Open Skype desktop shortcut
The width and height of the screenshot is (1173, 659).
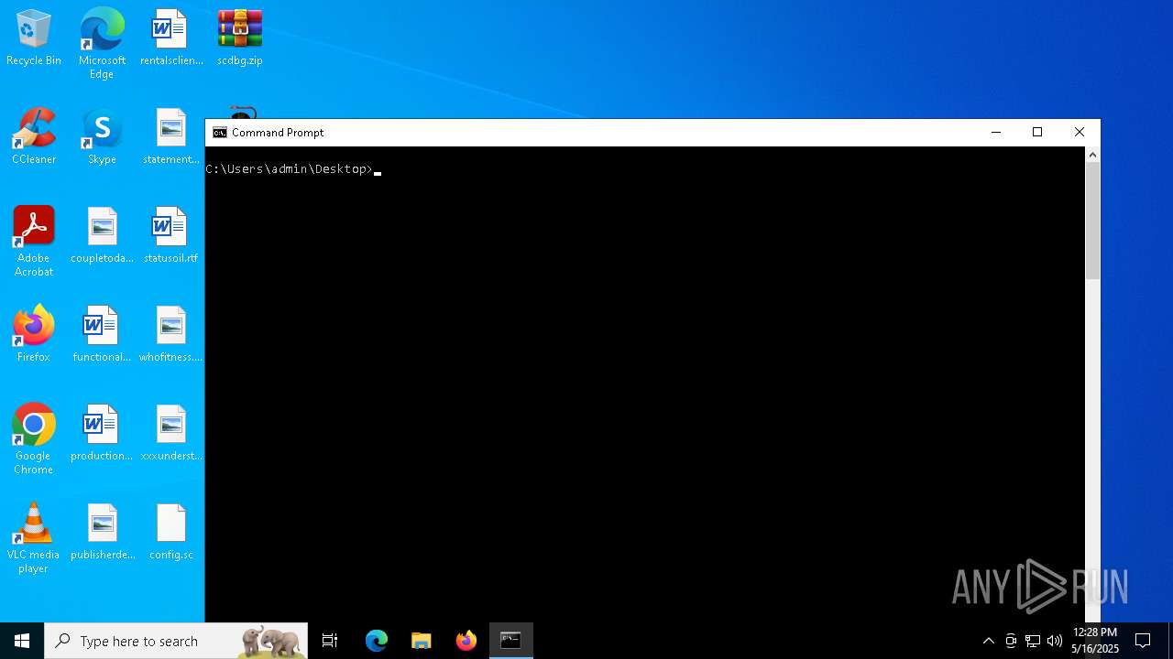102,137
